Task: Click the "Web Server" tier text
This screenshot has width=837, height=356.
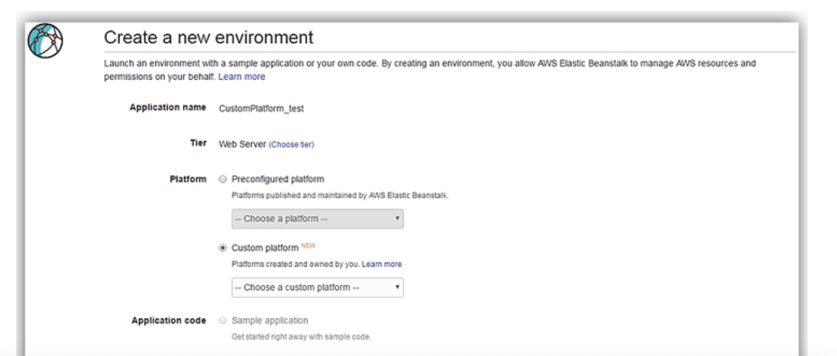Action: (x=242, y=144)
